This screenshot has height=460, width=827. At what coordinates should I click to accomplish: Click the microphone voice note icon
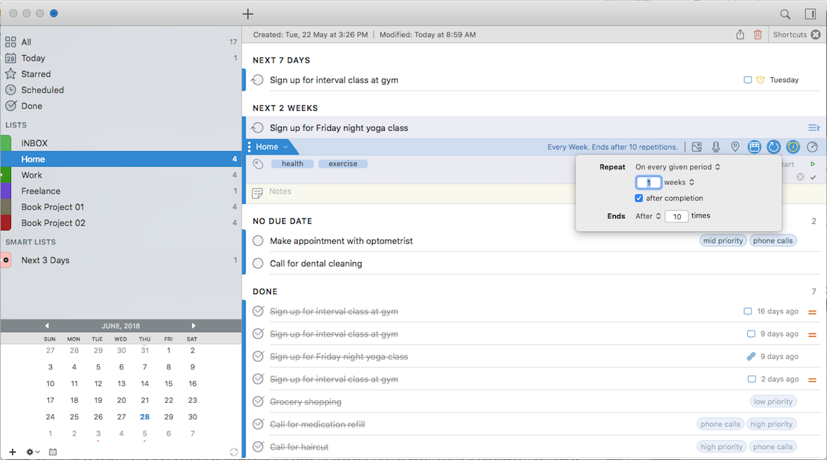click(x=716, y=147)
